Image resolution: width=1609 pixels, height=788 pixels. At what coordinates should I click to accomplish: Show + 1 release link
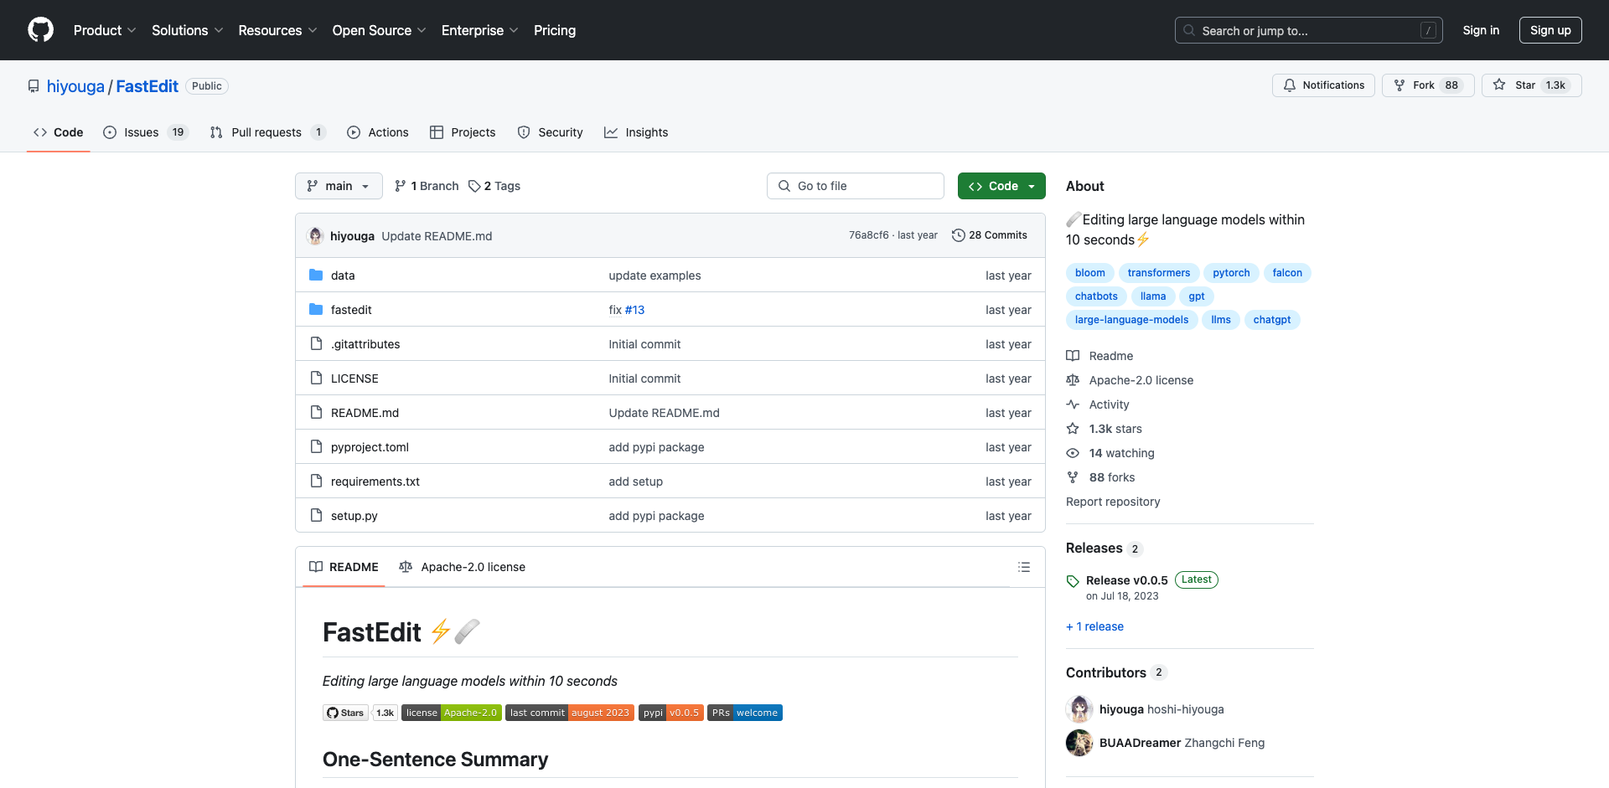click(x=1094, y=626)
